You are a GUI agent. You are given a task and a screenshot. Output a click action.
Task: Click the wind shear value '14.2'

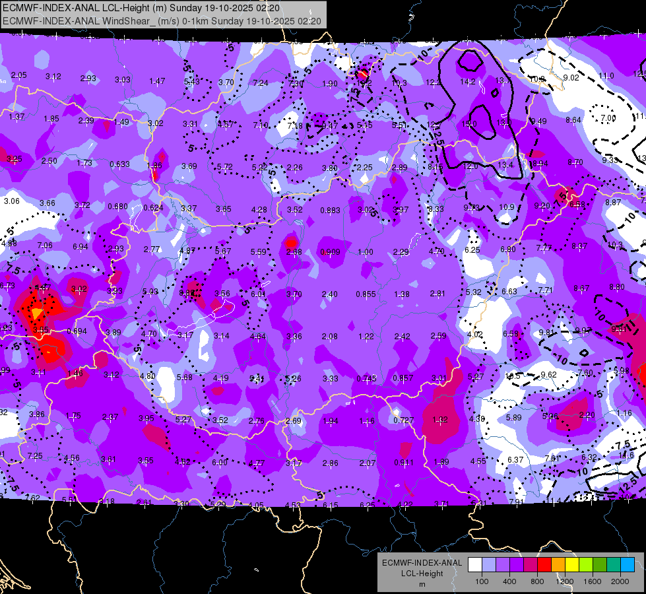click(x=468, y=82)
